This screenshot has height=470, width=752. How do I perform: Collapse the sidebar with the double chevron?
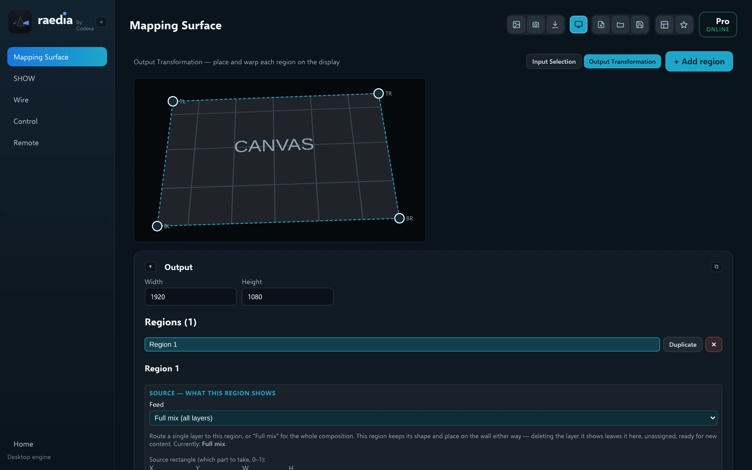(x=101, y=22)
